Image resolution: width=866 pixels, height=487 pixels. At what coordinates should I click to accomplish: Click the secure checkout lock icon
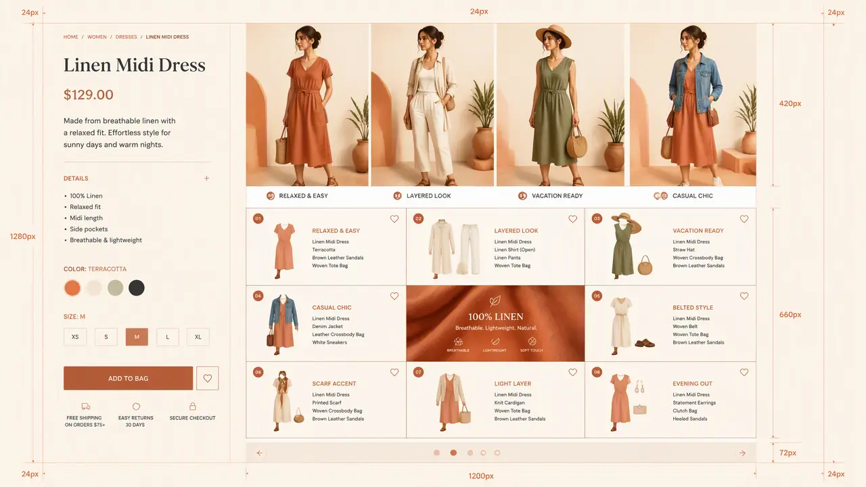click(193, 407)
